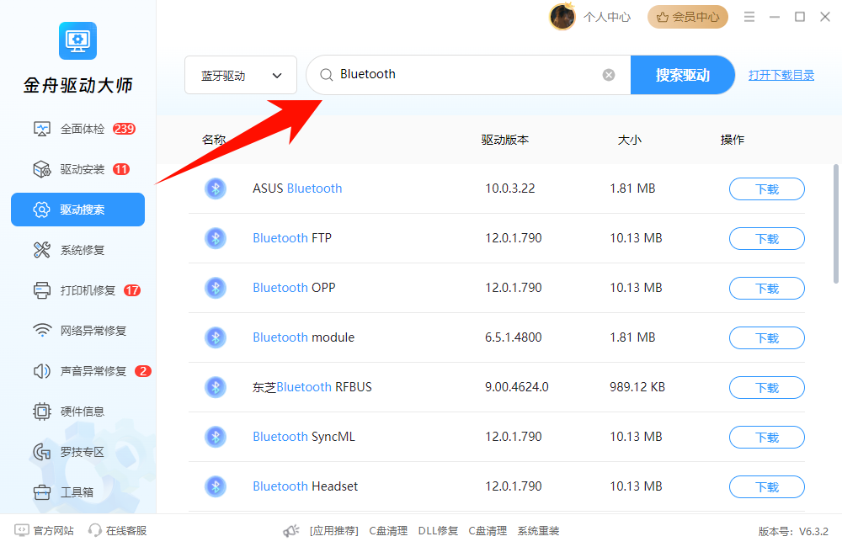The width and height of the screenshot is (842, 547).
Task: Expand the 蓝牙驱动 category dropdown
Action: click(x=241, y=75)
